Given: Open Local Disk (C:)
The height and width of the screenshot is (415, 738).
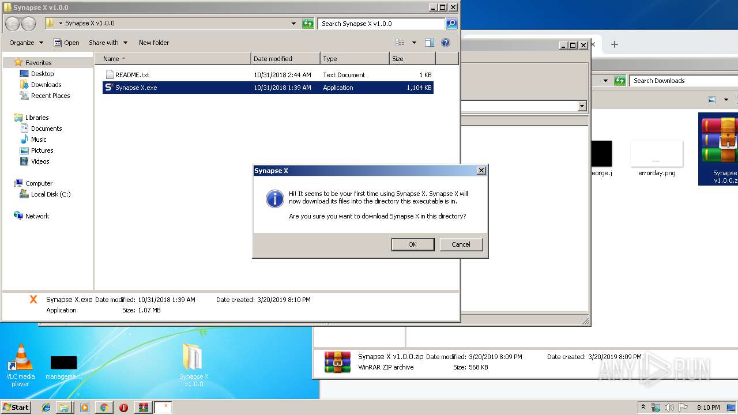Looking at the screenshot, I should click(x=51, y=194).
